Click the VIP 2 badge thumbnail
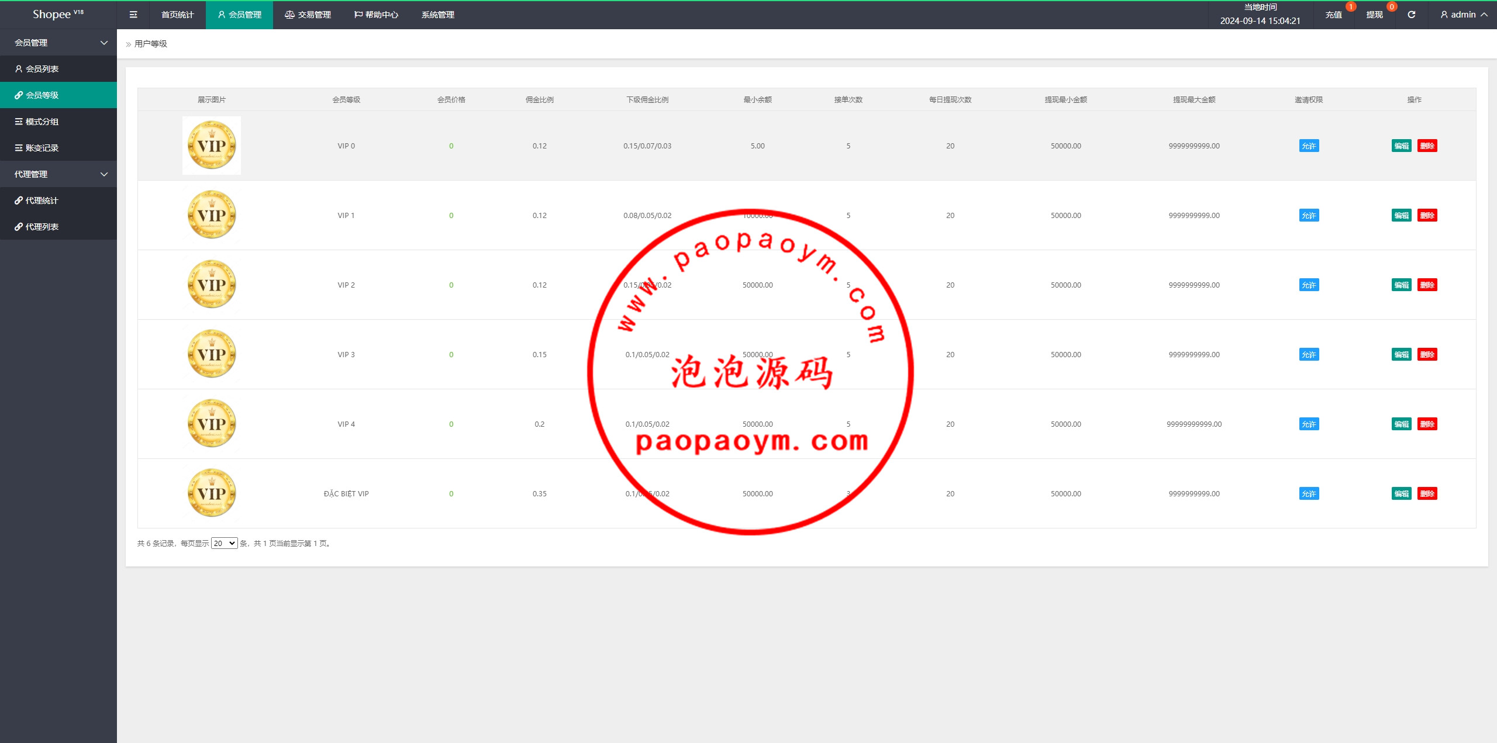Image resolution: width=1497 pixels, height=743 pixels. coord(212,285)
